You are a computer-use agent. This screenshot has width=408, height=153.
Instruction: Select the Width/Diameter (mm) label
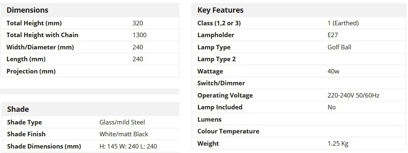click(x=40, y=47)
